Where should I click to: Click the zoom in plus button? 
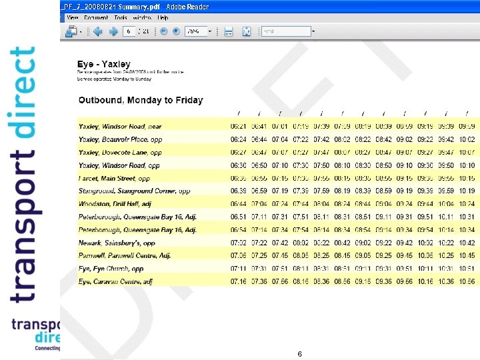[176, 31]
